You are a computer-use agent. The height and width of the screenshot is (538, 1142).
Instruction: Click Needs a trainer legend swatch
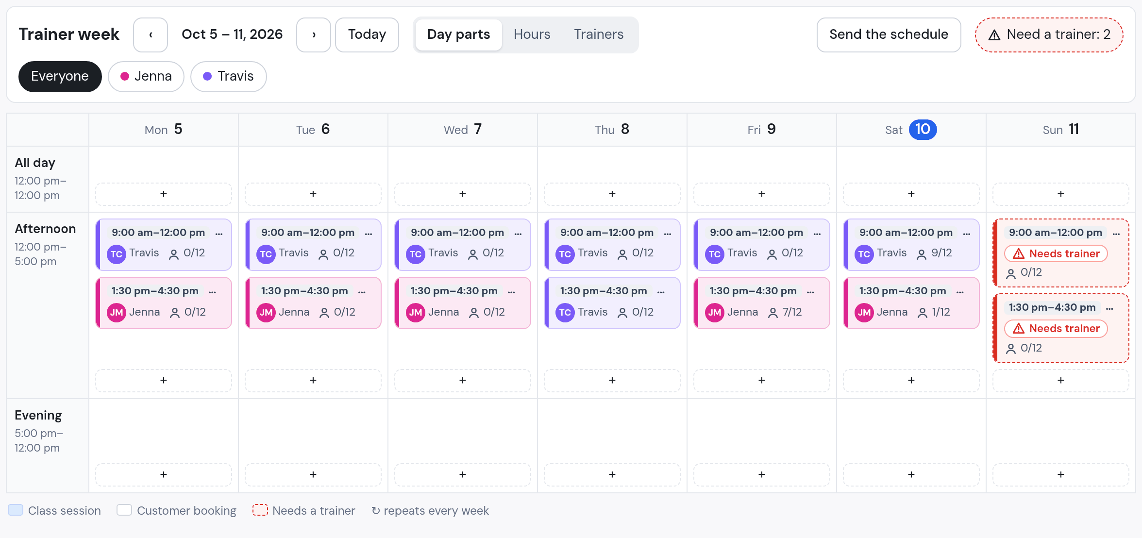(260, 510)
